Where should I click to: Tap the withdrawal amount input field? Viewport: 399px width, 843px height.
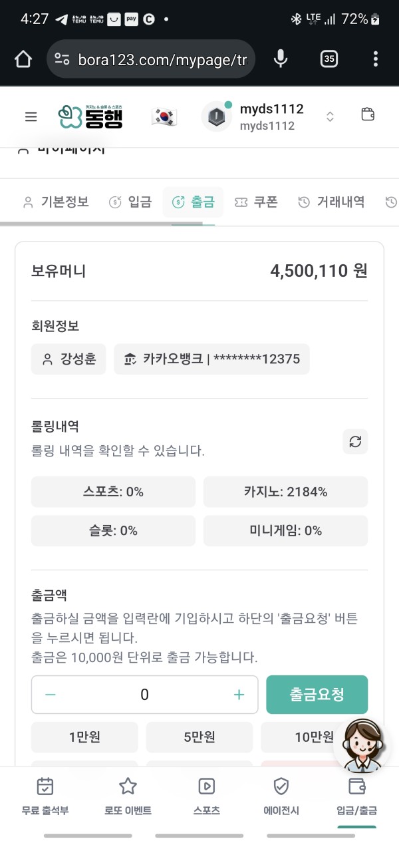(x=144, y=694)
